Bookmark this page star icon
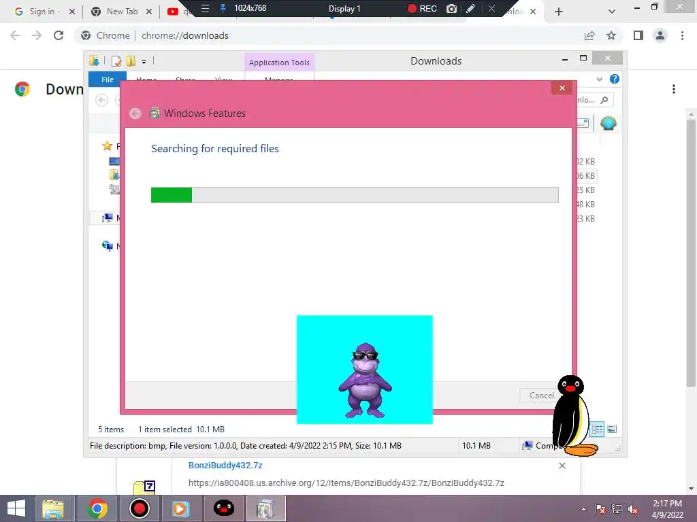Viewport: 697px width, 522px height. coord(611,35)
